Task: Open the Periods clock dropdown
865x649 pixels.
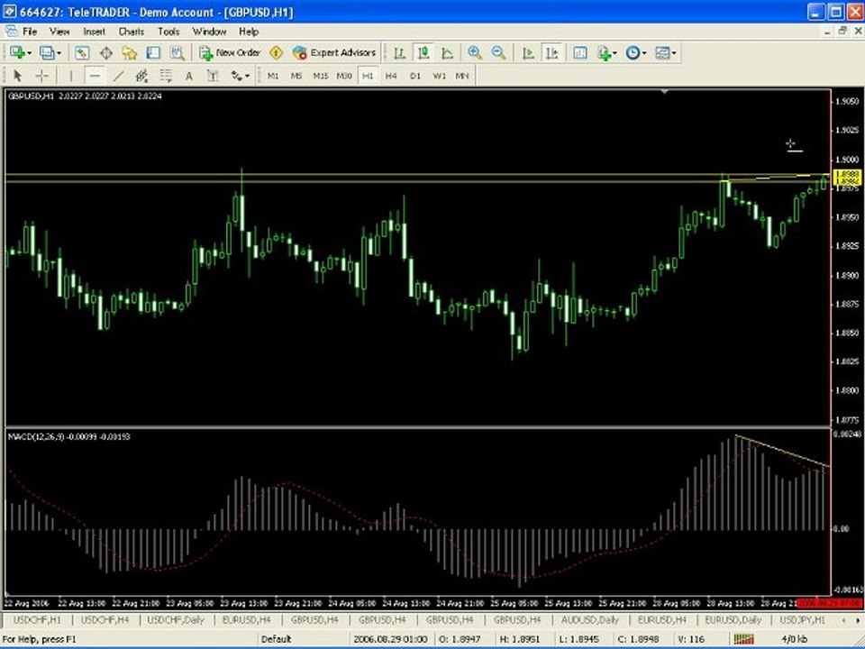Action: pyautogui.click(x=636, y=53)
